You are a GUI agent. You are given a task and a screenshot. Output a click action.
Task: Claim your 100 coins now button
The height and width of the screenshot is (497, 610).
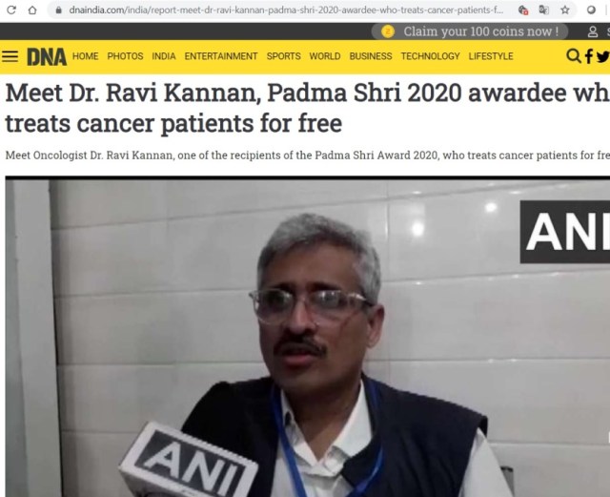pos(470,31)
